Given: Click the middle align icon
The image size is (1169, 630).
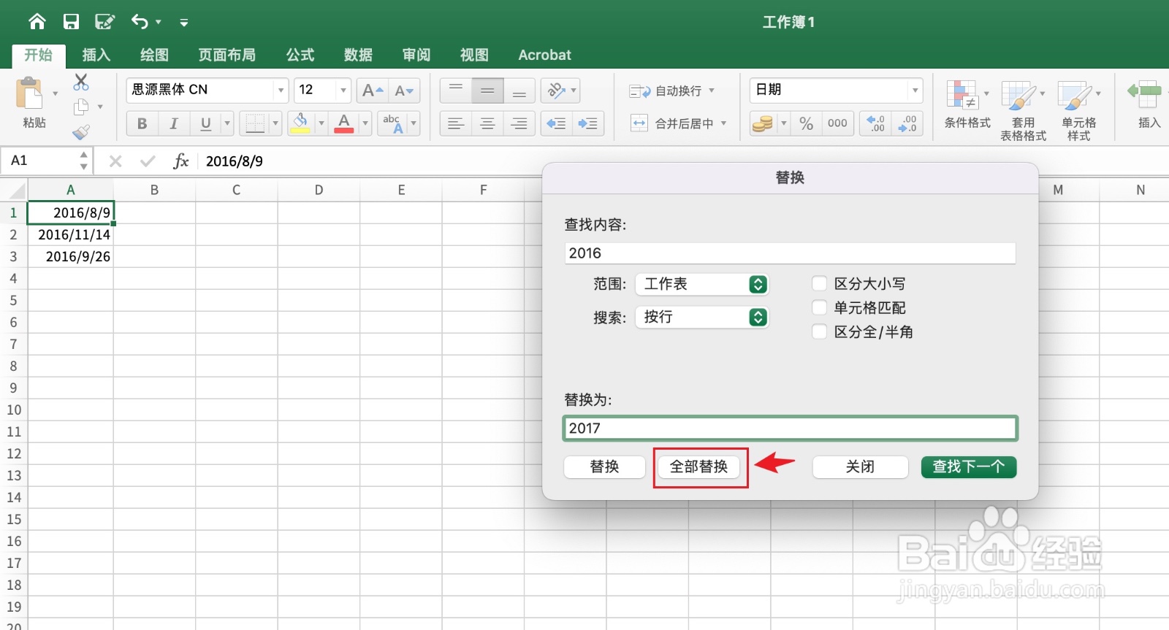Looking at the screenshot, I should point(487,91).
